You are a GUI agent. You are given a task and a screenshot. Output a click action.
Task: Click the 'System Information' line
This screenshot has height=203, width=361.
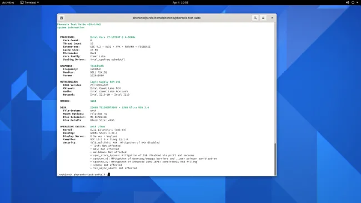[x=71, y=27]
